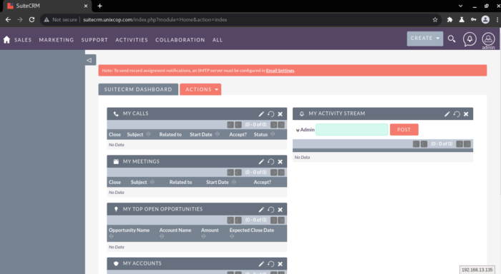Focus the activity stream text field

click(352, 130)
